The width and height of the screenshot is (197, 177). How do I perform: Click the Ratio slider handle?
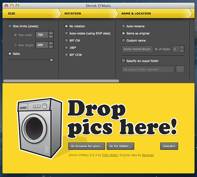click(52, 60)
